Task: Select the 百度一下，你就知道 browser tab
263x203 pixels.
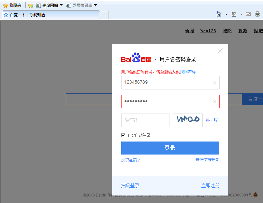Action: 51,15
